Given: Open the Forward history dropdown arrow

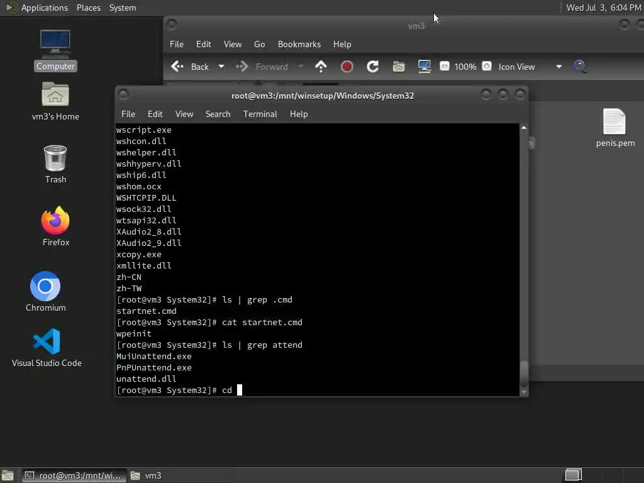Looking at the screenshot, I should pyautogui.click(x=300, y=67).
